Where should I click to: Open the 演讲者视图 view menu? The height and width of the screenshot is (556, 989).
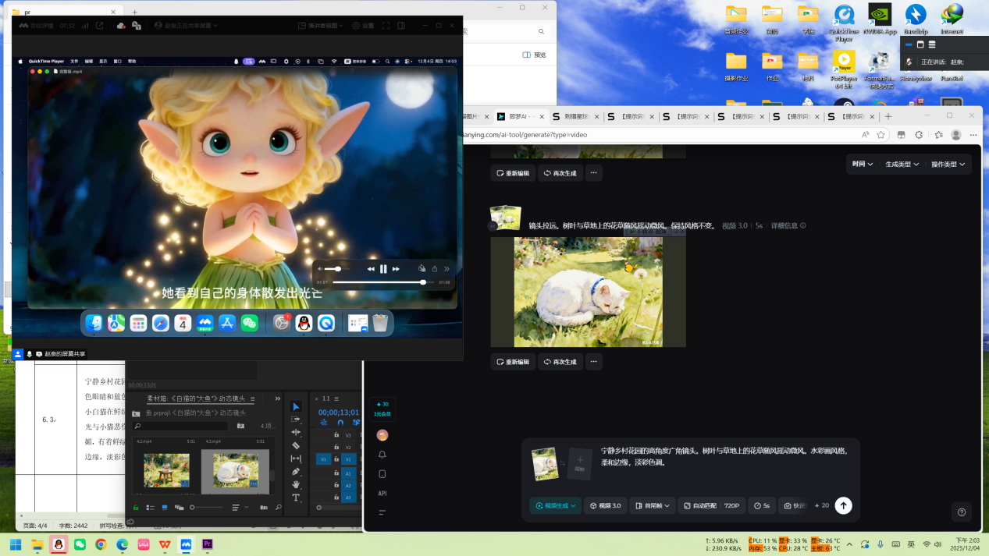click(322, 26)
